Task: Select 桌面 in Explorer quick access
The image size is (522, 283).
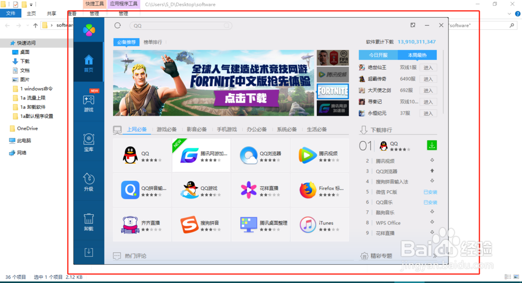Action: [25, 52]
